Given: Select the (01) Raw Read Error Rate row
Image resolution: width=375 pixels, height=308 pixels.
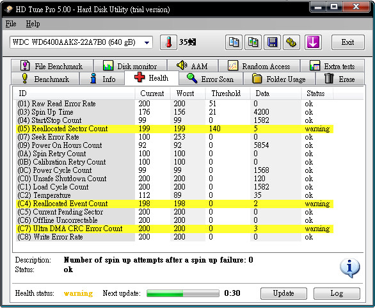Looking at the screenshot, I should (x=175, y=104).
